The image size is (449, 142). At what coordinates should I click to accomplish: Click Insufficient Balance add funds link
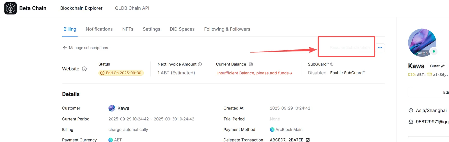pos(255,73)
